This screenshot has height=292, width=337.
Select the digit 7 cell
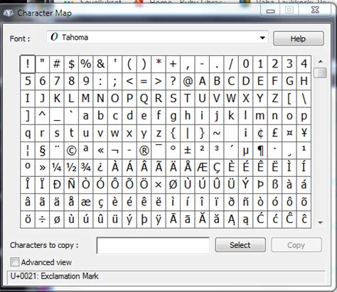[x=57, y=81]
